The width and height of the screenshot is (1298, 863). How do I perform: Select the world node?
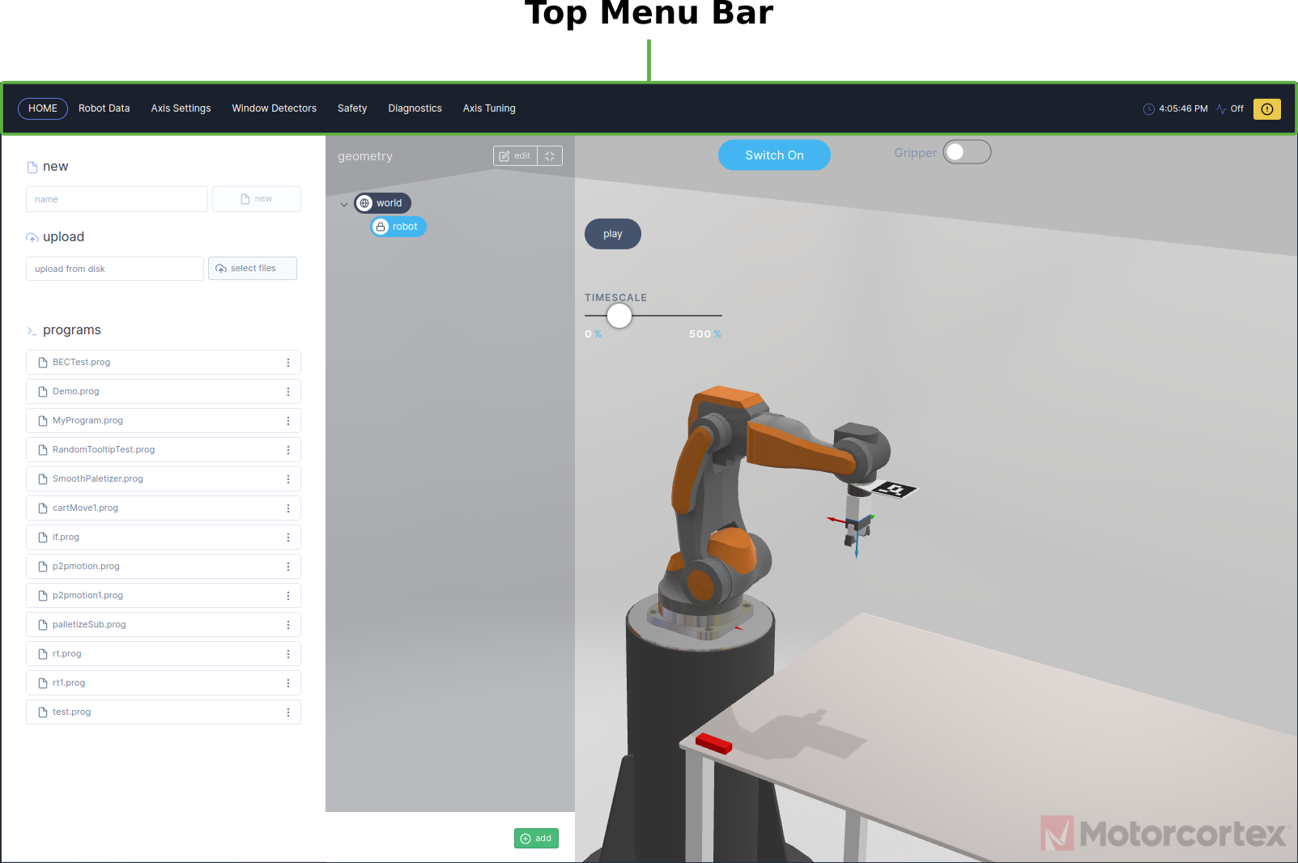(383, 203)
